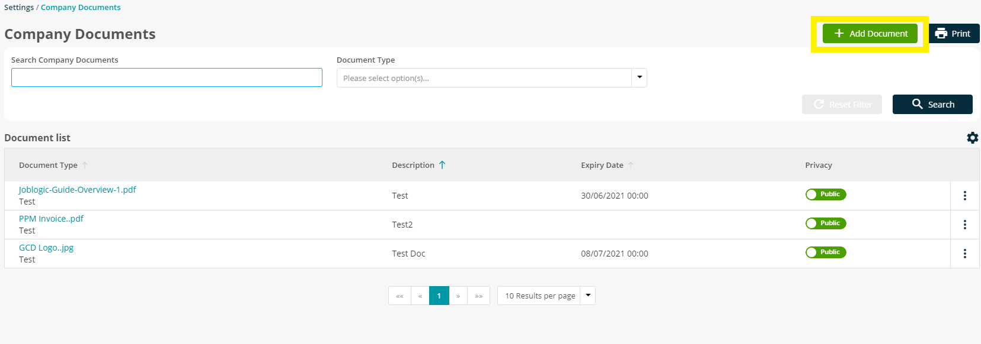Go to the first page of results

(400, 296)
